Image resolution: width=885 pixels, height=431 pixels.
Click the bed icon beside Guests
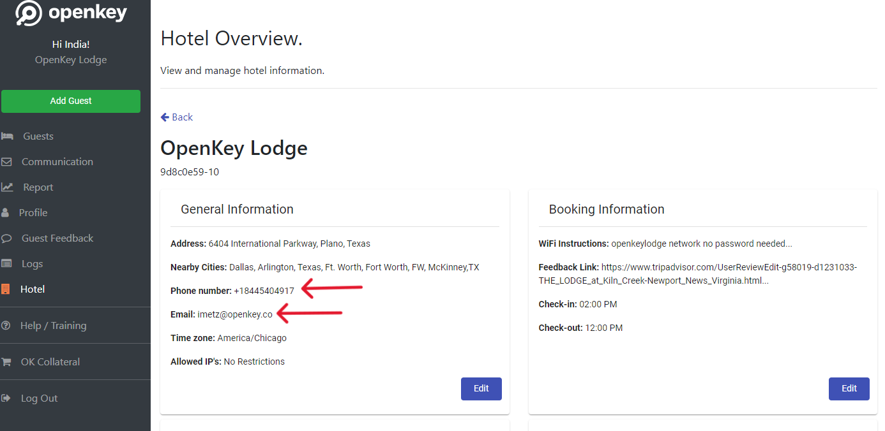[8, 136]
